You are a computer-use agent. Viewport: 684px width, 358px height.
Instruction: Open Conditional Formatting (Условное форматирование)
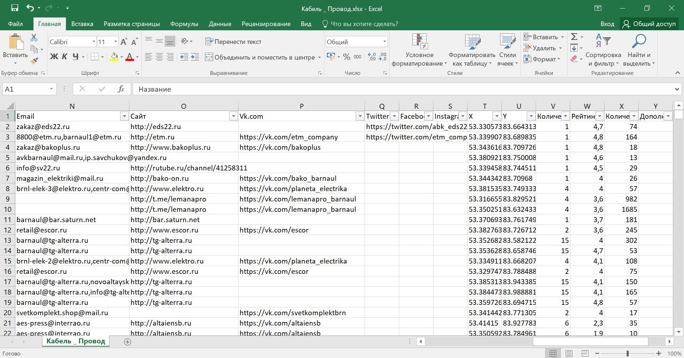click(x=419, y=50)
